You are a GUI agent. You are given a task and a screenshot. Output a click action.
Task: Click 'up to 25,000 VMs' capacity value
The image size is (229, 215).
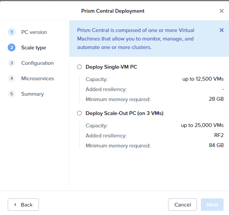[202, 125]
